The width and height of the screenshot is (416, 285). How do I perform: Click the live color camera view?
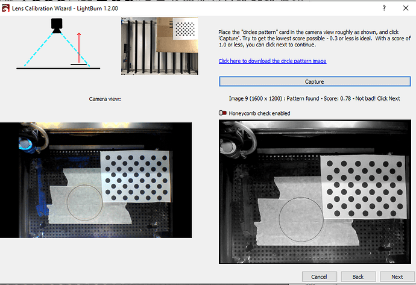96,180
